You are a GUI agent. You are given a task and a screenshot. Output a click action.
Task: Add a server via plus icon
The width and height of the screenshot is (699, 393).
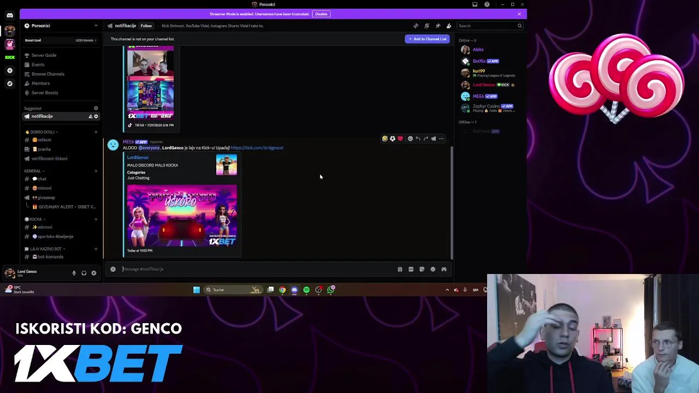point(10,70)
